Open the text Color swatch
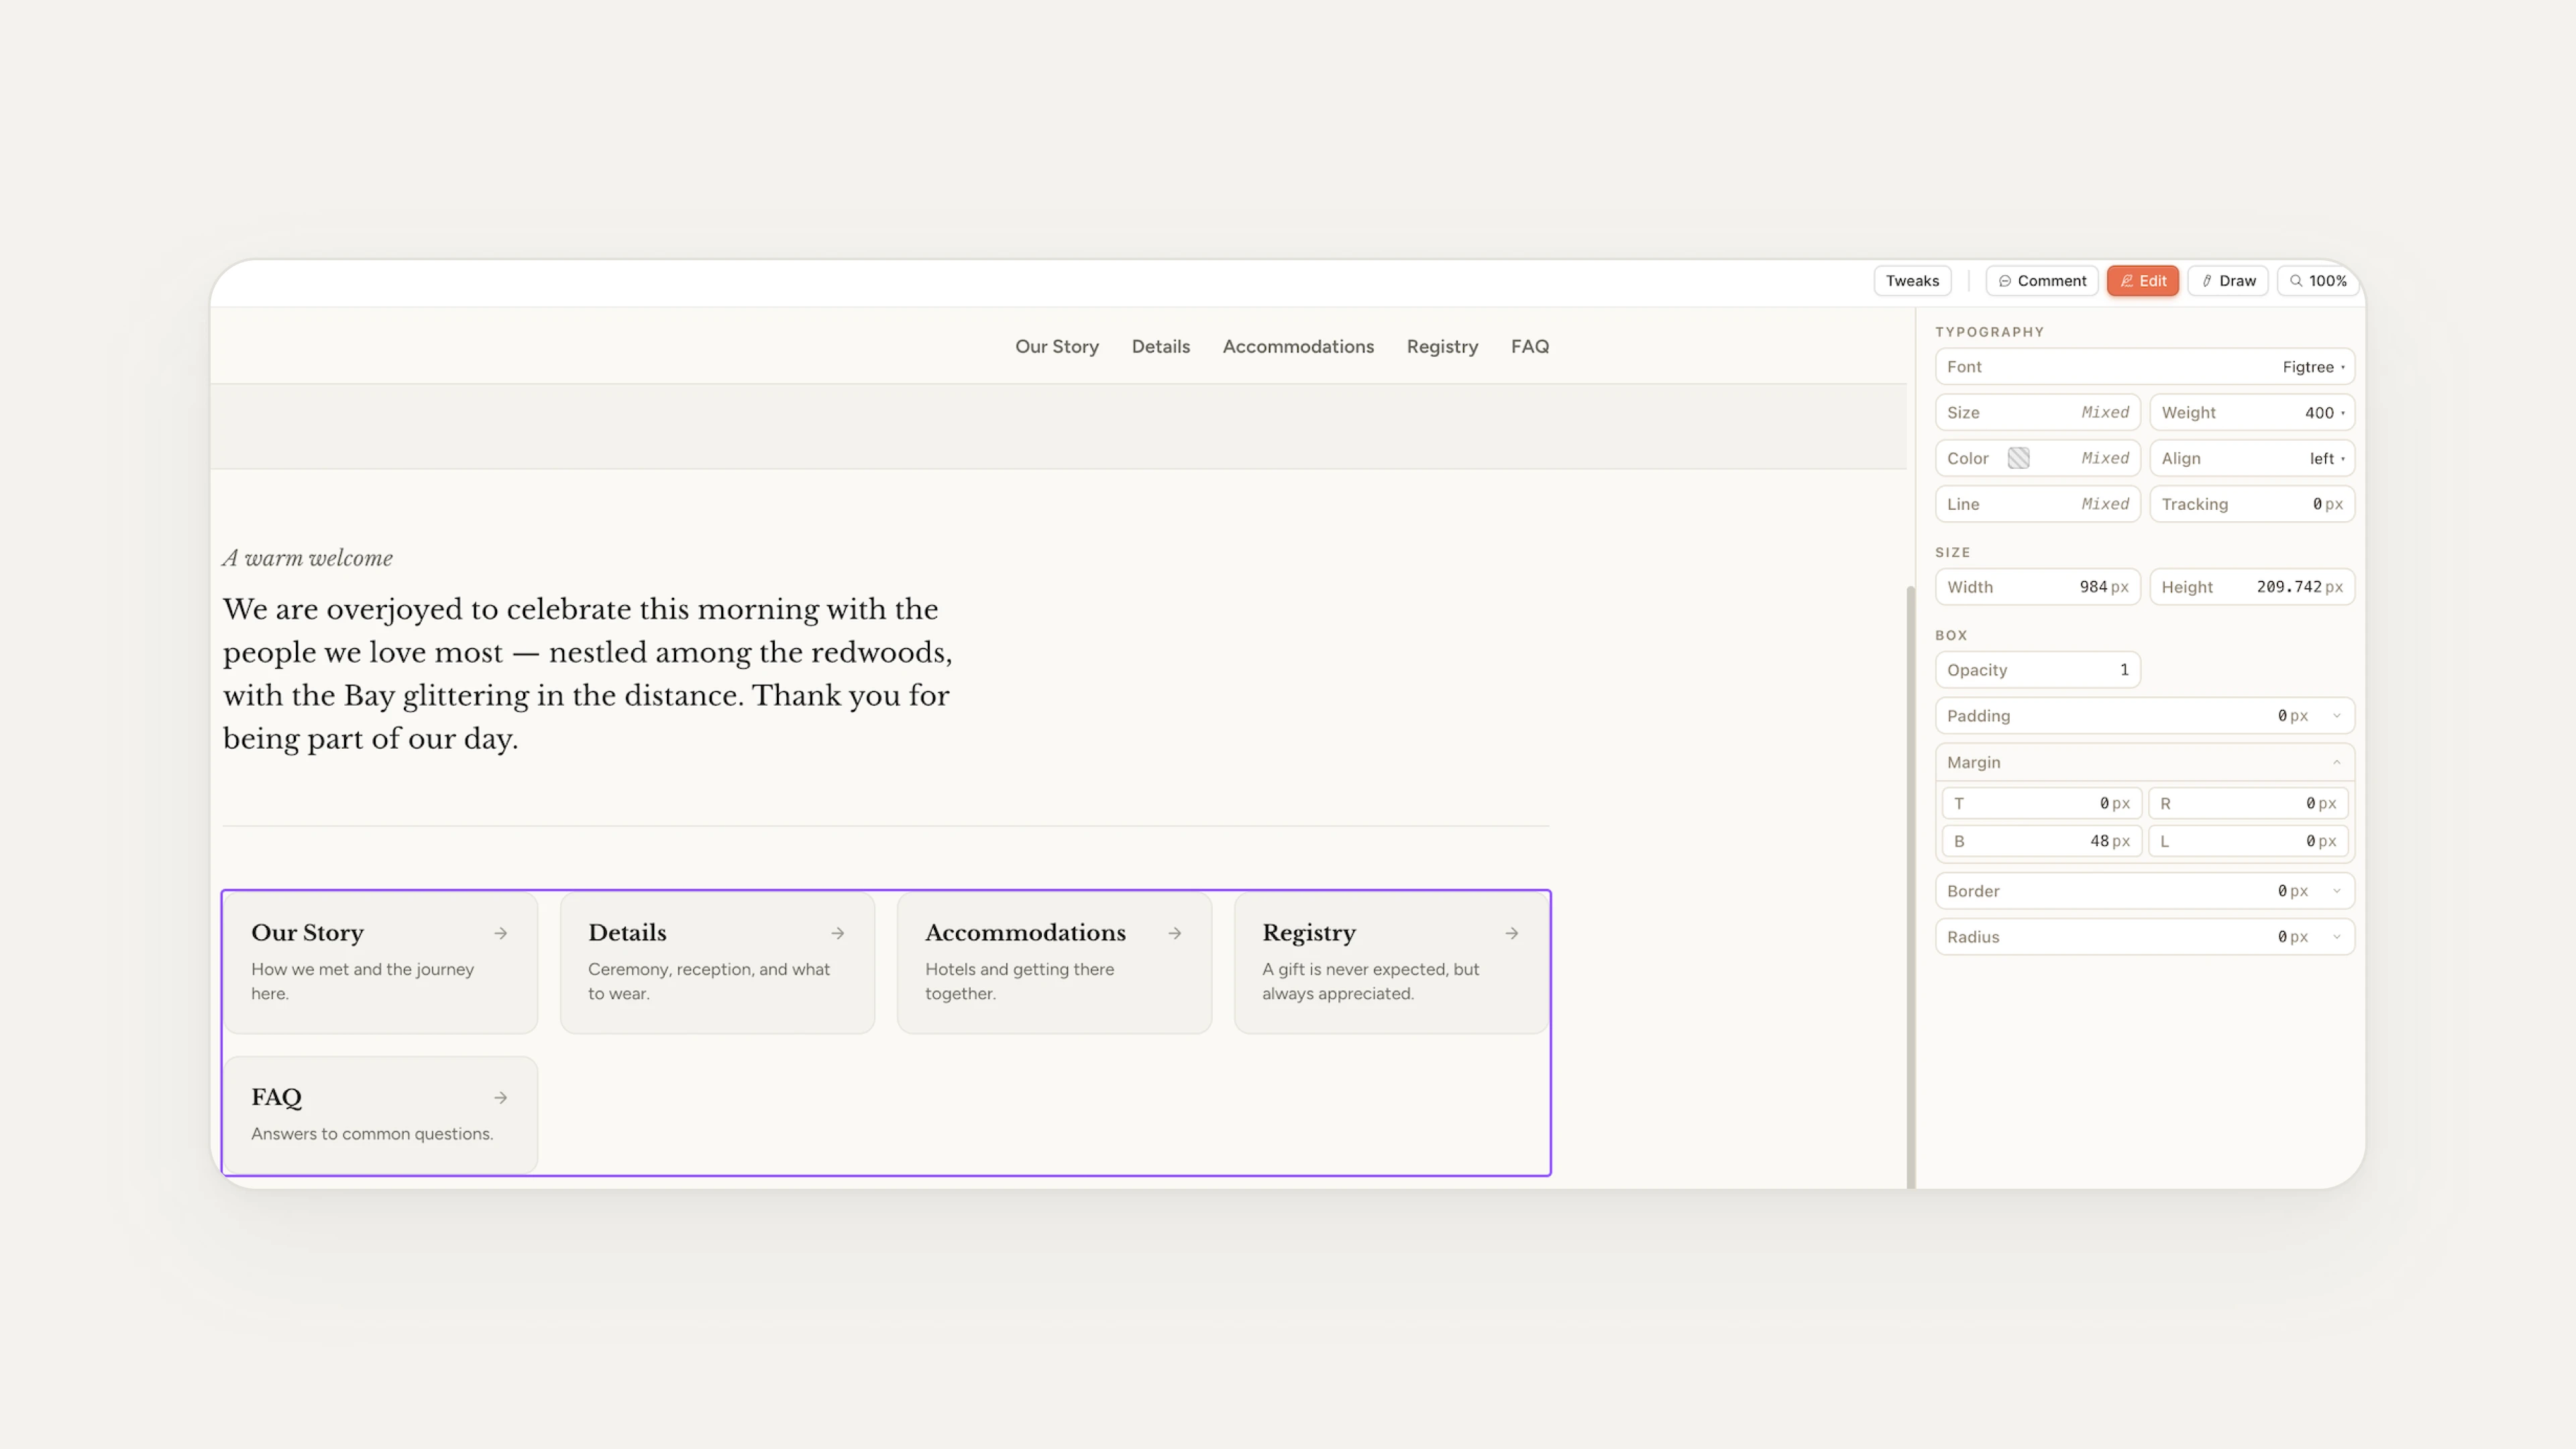 (2019, 457)
